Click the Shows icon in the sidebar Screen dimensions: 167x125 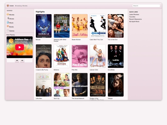pyautogui.click(x=8, y=19)
